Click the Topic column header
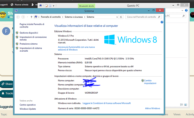The image size is (194, 118). 4,114
